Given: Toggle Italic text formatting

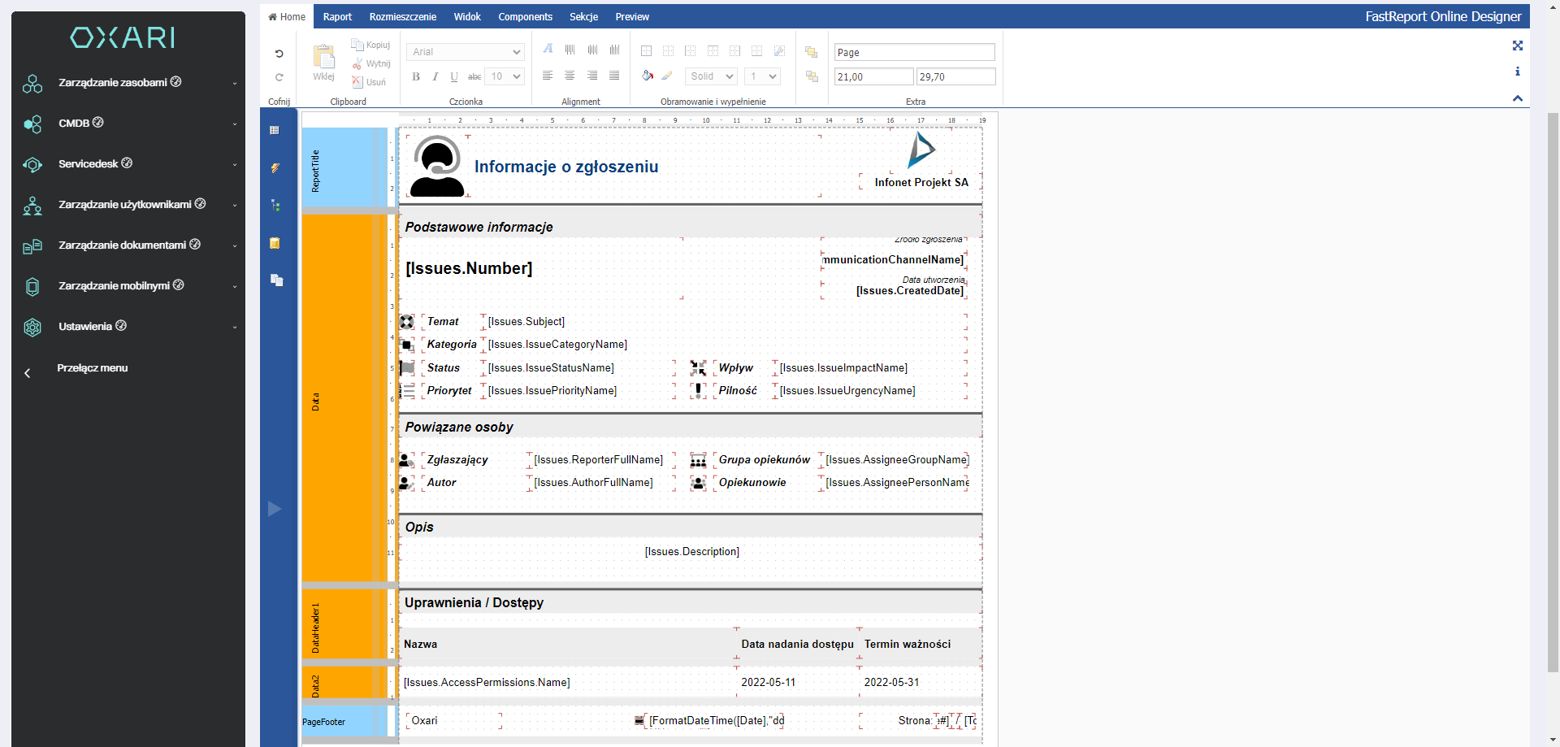Looking at the screenshot, I should click(x=435, y=76).
